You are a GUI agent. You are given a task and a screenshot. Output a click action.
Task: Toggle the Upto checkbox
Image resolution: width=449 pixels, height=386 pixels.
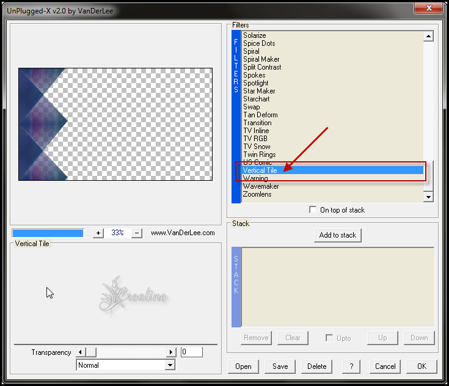click(x=329, y=338)
